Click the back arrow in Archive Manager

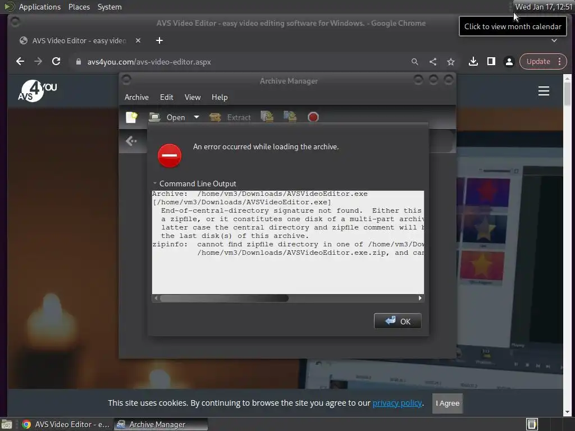click(x=131, y=141)
